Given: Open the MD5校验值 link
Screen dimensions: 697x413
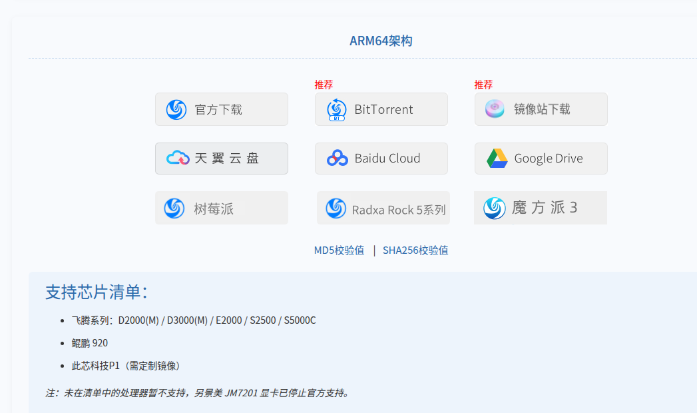Looking at the screenshot, I should tap(339, 250).
